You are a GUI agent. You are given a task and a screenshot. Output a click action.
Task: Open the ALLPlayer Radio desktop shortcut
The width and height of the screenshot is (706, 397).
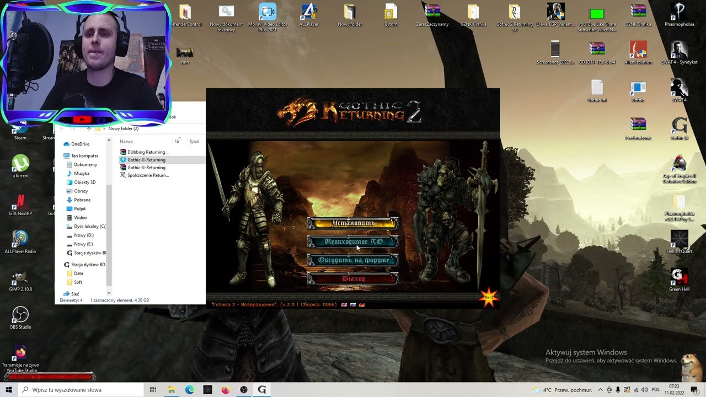pyautogui.click(x=20, y=242)
